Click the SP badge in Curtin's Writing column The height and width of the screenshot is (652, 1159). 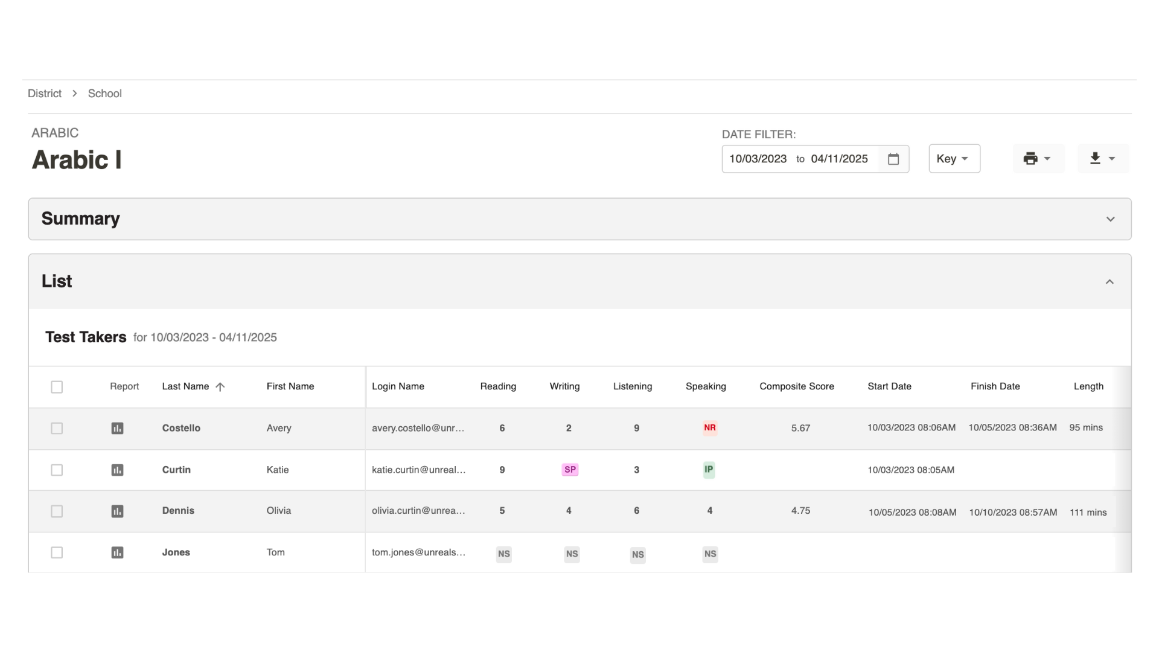tap(570, 470)
